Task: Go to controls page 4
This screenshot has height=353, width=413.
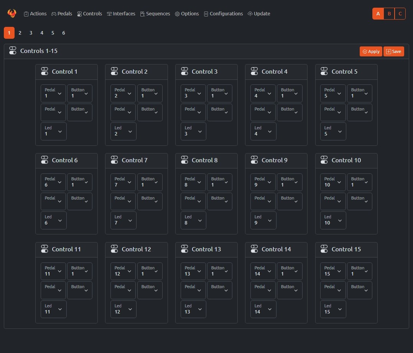Action: click(x=42, y=33)
